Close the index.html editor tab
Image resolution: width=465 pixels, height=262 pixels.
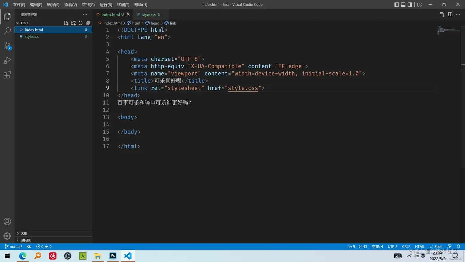click(128, 14)
